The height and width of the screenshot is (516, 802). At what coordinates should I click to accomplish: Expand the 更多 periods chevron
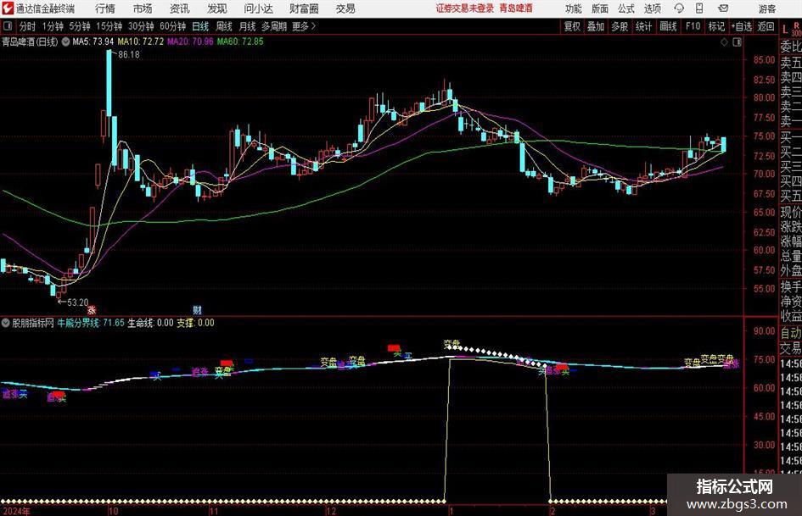[x=305, y=26]
